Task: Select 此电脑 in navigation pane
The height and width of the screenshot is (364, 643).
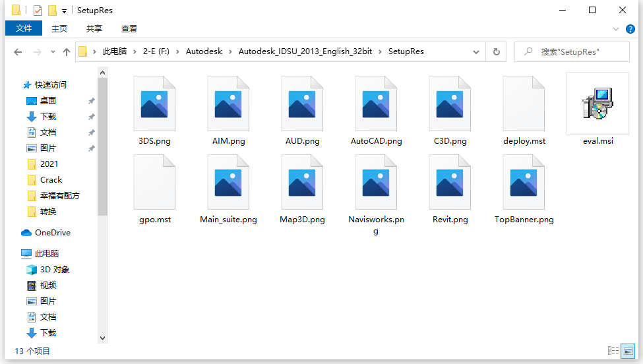Action: (47, 254)
